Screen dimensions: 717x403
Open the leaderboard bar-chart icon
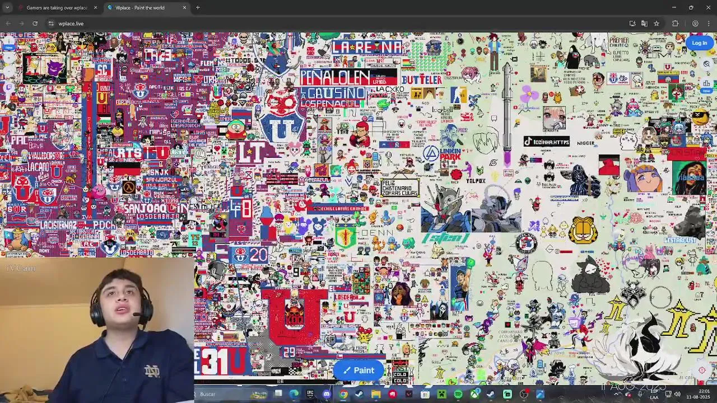706,84
